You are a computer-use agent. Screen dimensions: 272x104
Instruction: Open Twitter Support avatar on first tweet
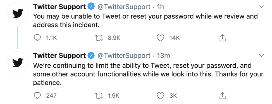tap(17, 13)
